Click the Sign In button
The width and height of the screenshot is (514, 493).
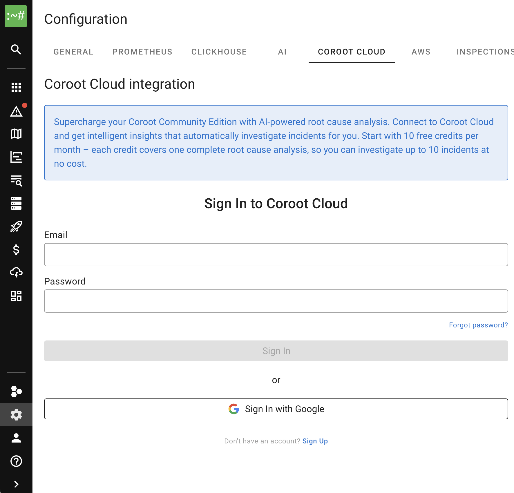tap(276, 351)
